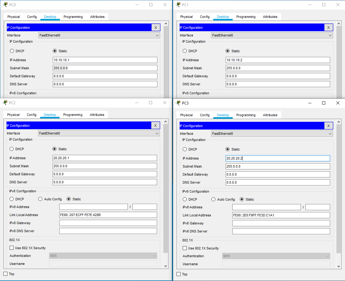Click the Default Gateway field in PC2
Viewport: 345px width, 281px height.
click(105, 174)
